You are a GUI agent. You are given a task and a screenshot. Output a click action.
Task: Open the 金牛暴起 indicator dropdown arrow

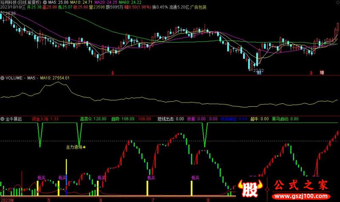[x=3, y=119]
